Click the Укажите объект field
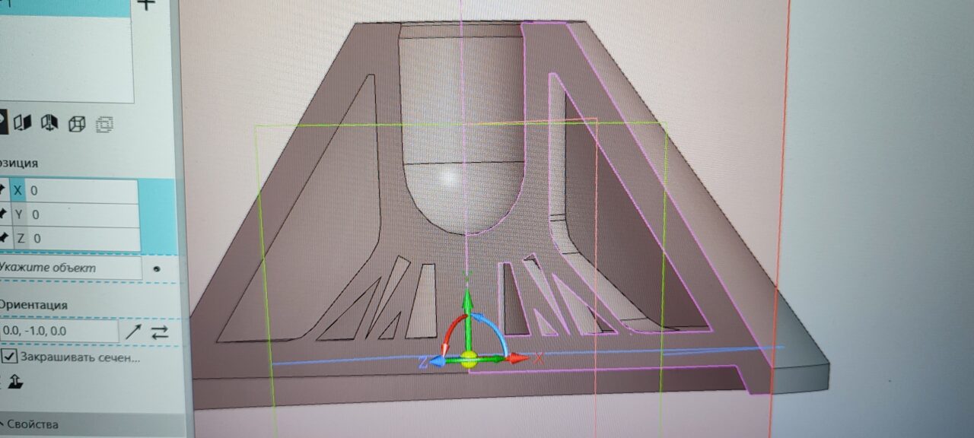Screen dimensions: 974x438 [x=68, y=268]
